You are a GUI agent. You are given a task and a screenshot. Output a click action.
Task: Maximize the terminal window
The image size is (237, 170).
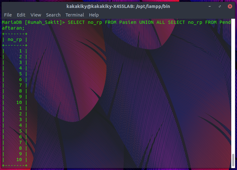click(220, 6)
